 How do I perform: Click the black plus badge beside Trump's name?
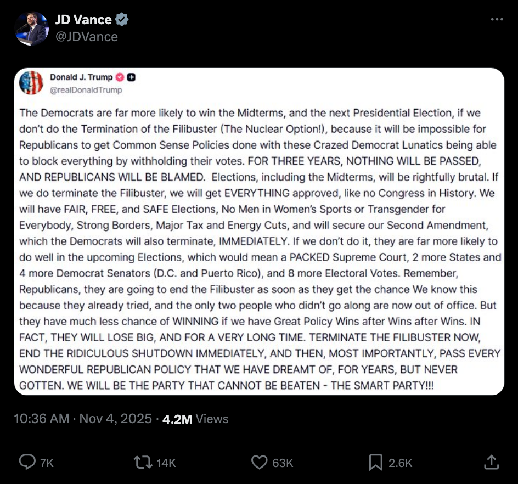tap(131, 77)
